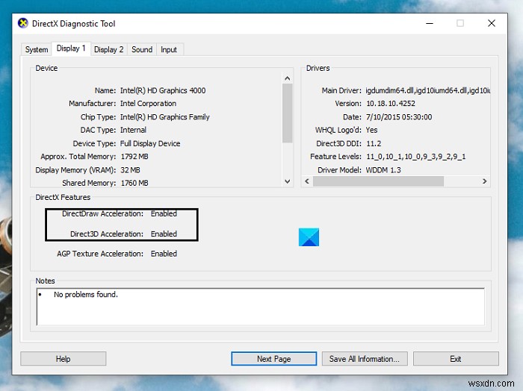The image size is (523, 391).
Task: Go to the Input tab
Action: [x=169, y=50]
